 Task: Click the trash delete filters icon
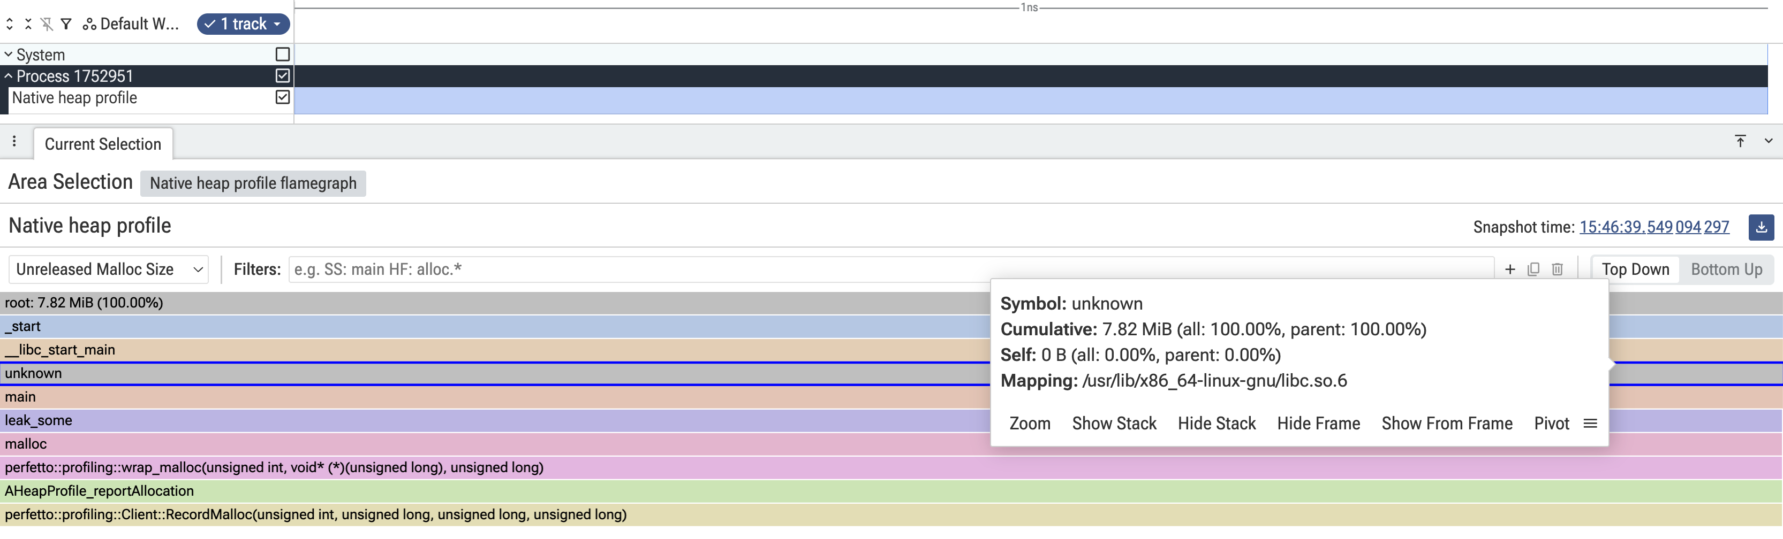[x=1558, y=269]
